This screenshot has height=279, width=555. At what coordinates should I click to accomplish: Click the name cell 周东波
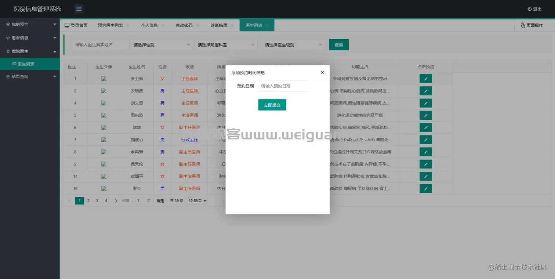(x=137, y=115)
